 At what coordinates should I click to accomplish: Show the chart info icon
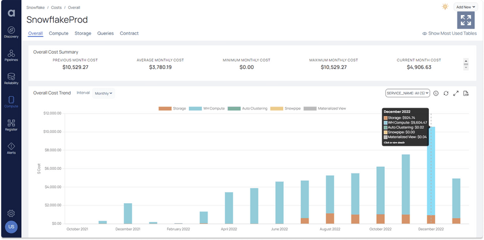(x=436, y=93)
